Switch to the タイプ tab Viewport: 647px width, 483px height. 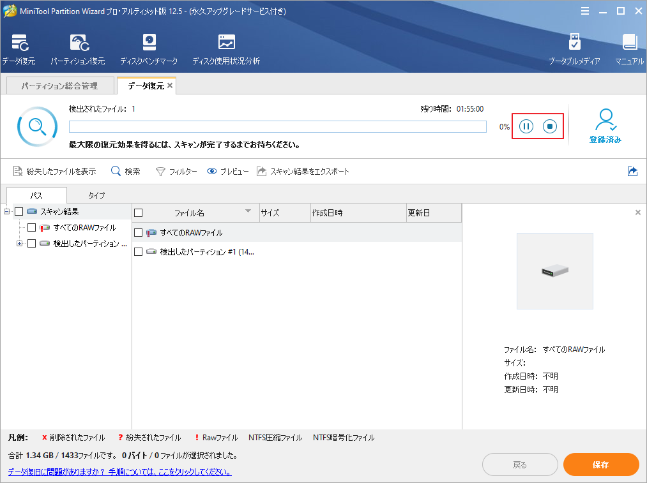tap(96, 195)
